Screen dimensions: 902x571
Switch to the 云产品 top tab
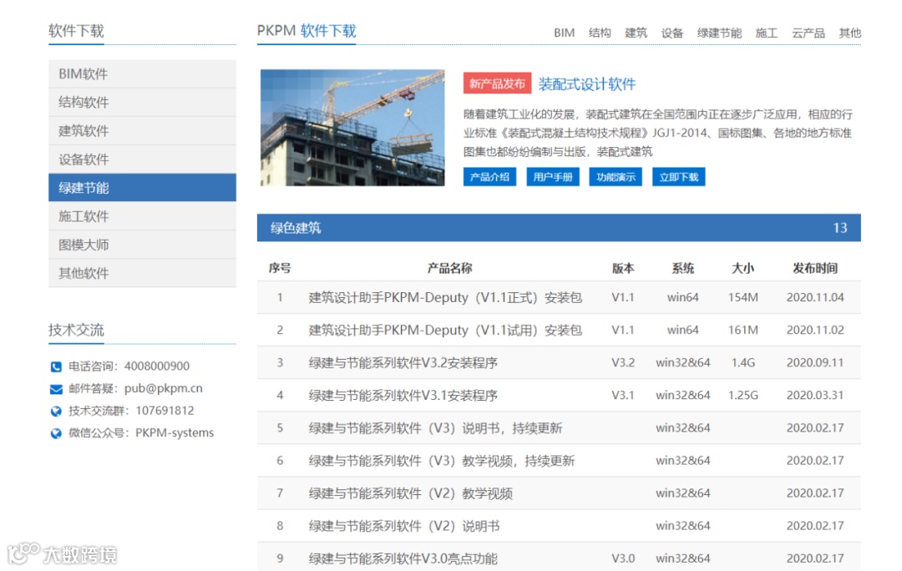click(808, 33)
